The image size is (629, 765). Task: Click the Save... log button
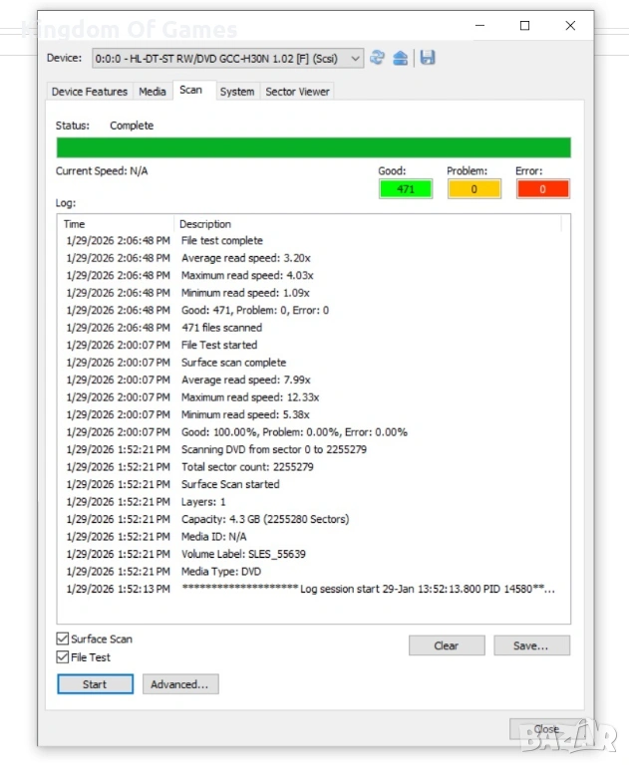coord(531,645)
